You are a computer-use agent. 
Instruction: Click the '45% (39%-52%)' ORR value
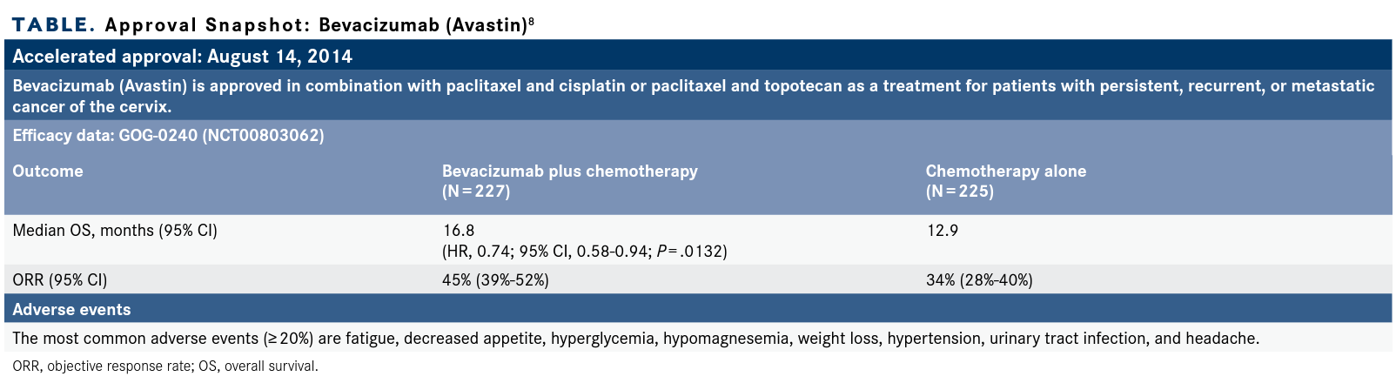pyautogui.click(x=496, y=280)
